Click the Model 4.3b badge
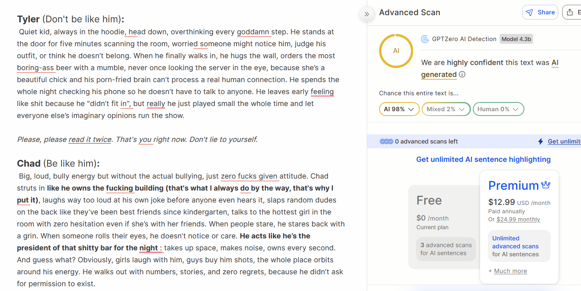 coord(516,39)
